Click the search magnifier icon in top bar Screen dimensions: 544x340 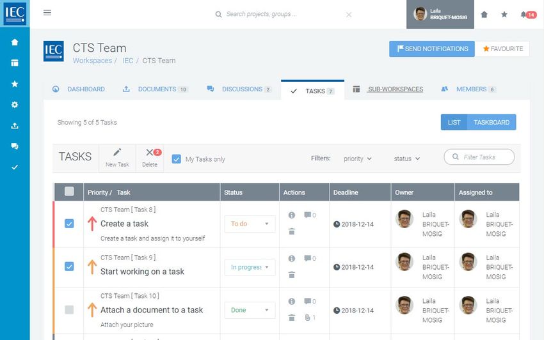click(x=218, y=14)
